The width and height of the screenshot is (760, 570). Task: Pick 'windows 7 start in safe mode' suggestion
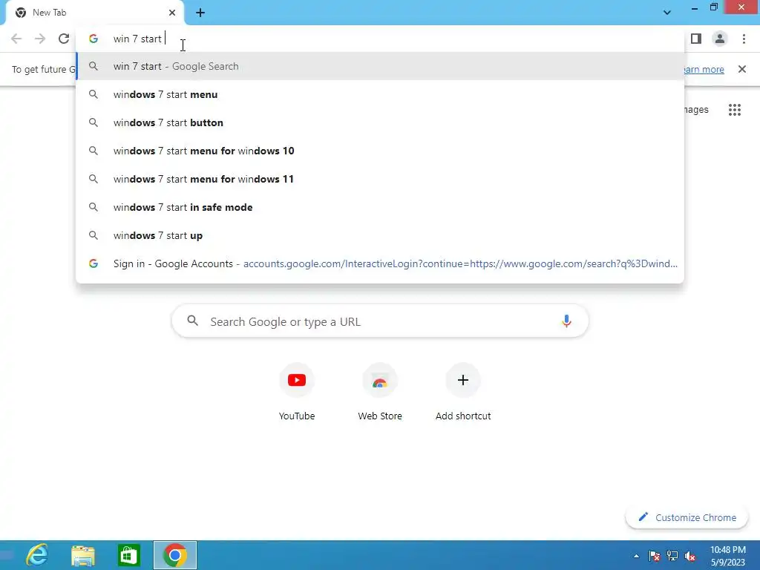tap(380, 207)
